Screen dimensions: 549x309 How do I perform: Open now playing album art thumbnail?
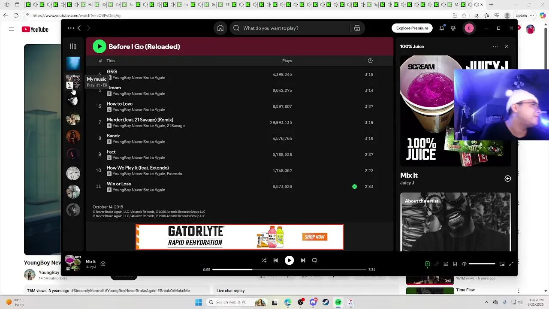pyautogui.click(x=73, y=263)
